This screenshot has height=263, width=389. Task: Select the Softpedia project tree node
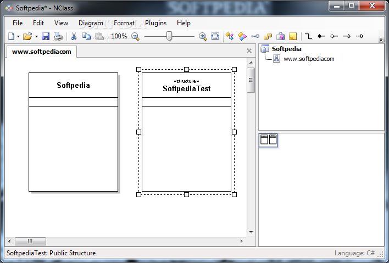pos(287,49)
